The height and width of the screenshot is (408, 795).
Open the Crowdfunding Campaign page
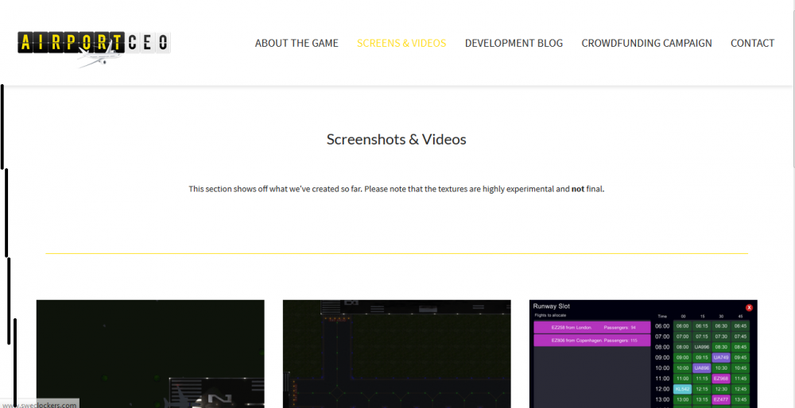(x=646, y=43)
